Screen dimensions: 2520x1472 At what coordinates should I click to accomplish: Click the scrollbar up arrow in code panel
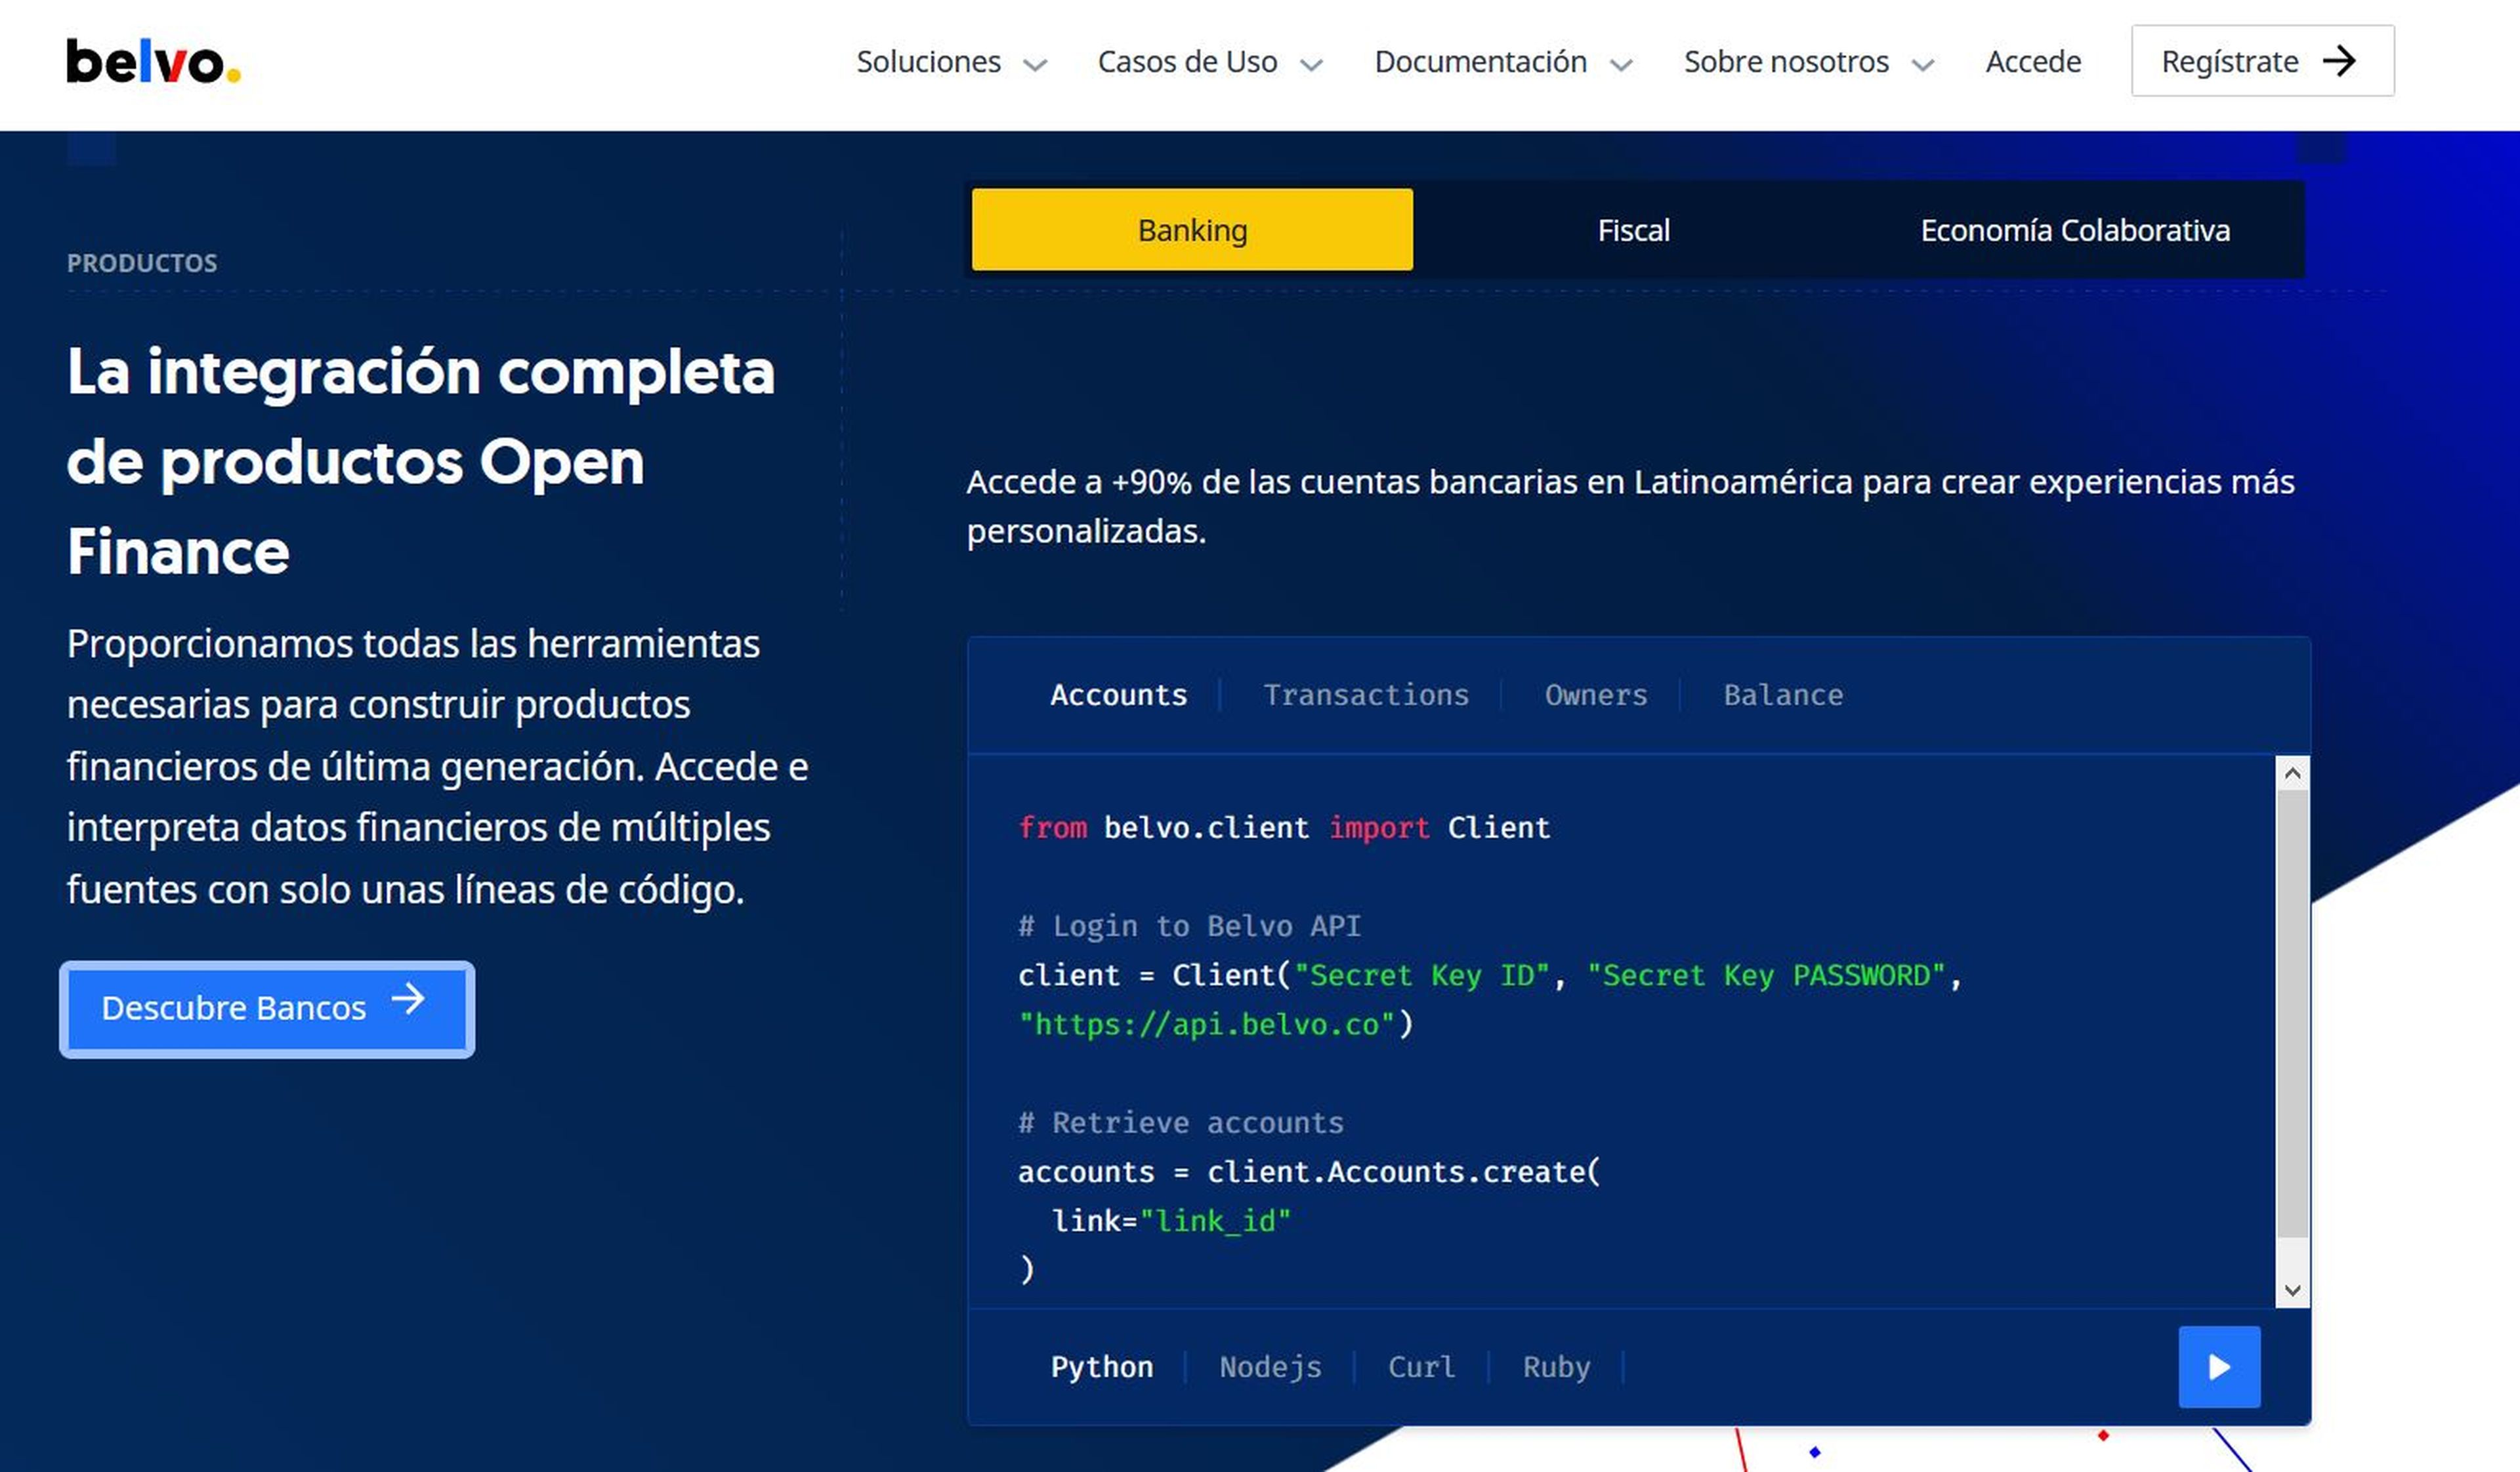coord(2292,773)
